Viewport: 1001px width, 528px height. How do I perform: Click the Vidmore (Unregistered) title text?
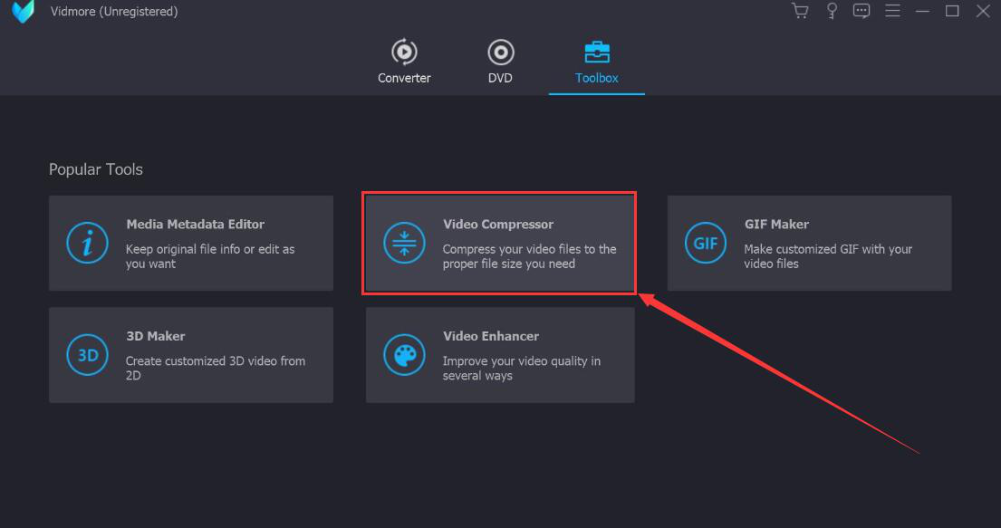pos(114,12)
